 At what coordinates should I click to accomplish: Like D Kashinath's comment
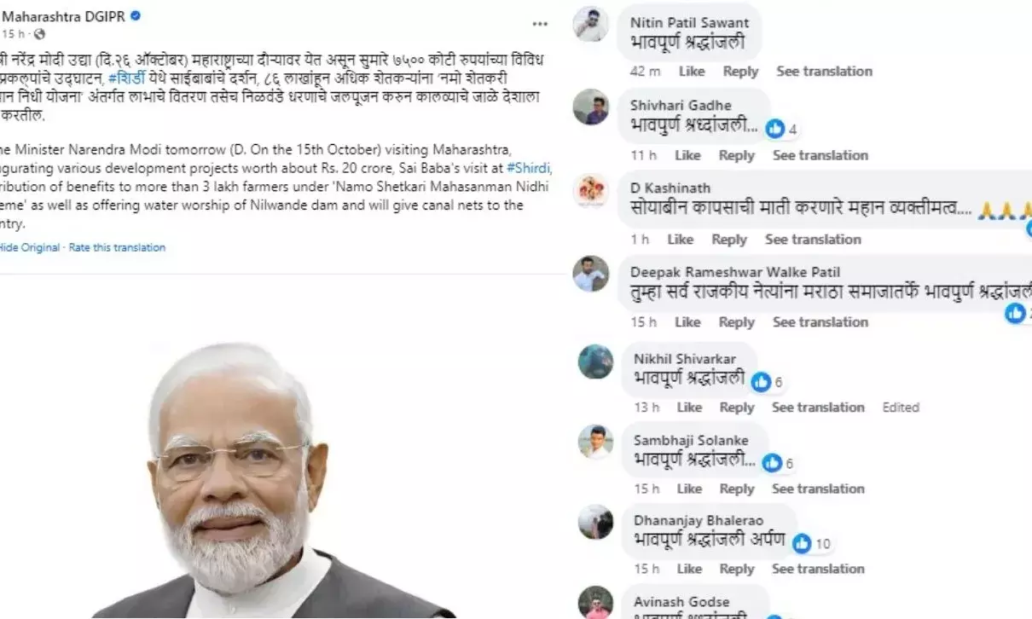(681, 240)
